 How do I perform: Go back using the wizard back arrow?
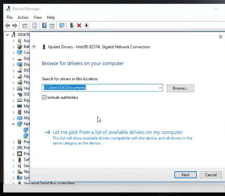pyautogui.click(x=34, y=47)
